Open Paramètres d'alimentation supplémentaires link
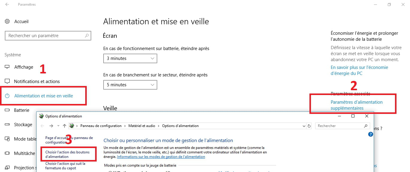 (356, 105)
